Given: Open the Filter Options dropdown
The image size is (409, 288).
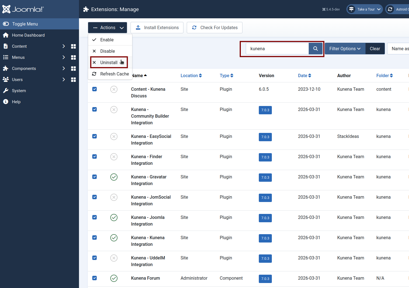Looking at the screenshot, I should [345, 49].
